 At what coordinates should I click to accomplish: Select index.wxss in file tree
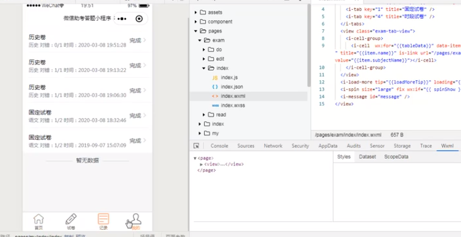(233, 105)
